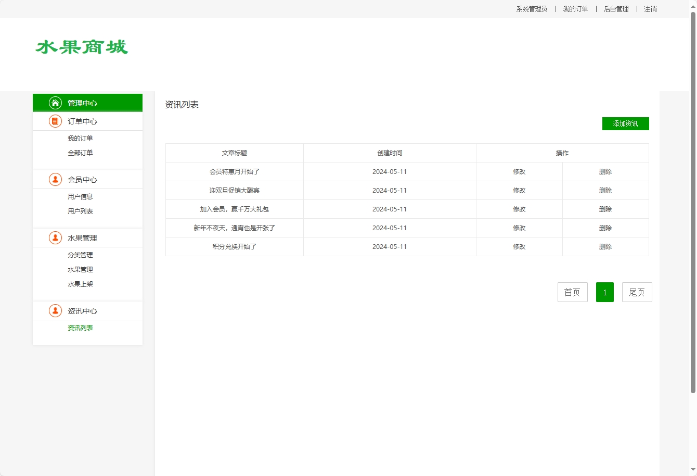Go to the first page with 首页
Image resolution: width=697 pixels, height=476 pixels.
coord(572,292)
